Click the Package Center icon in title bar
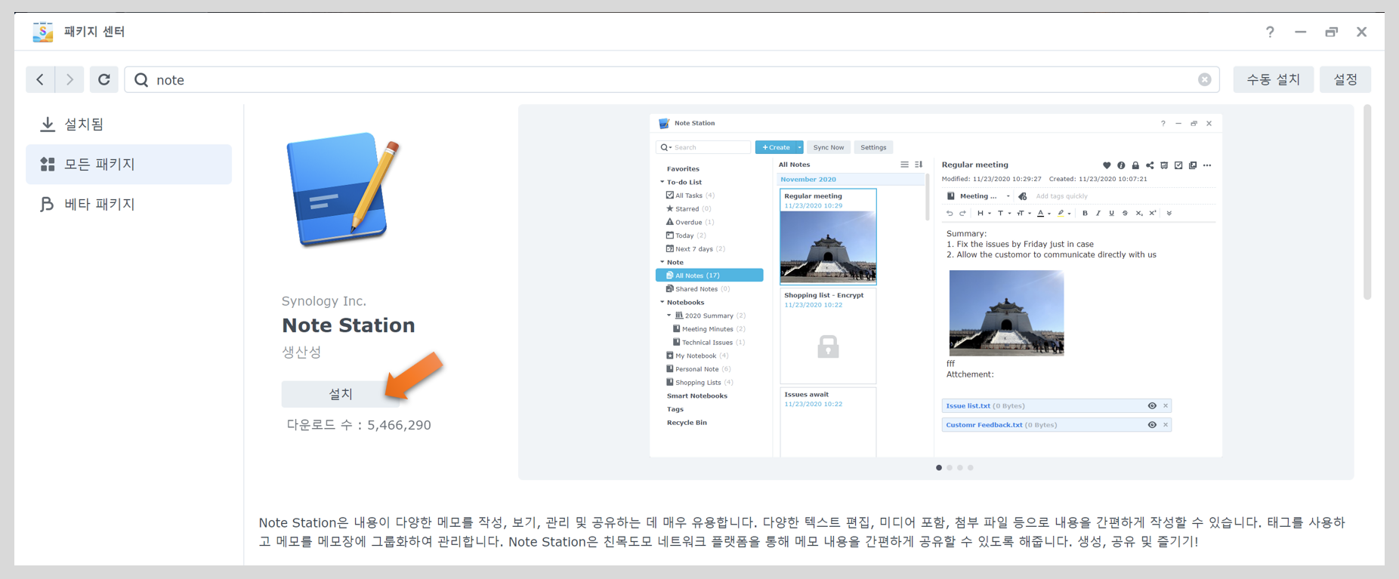Viewport: 1399px width, 579px height. click(x=43, y=32)
